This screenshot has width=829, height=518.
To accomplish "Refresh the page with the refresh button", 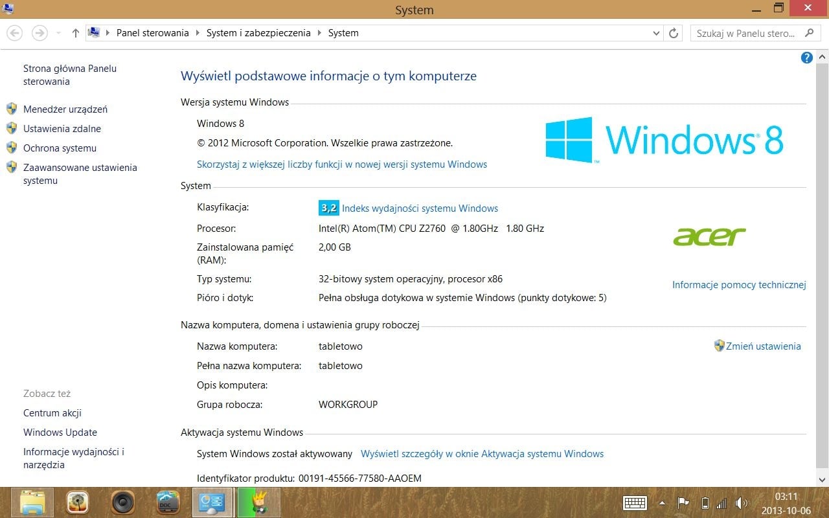I will click(x=674, y=33).
